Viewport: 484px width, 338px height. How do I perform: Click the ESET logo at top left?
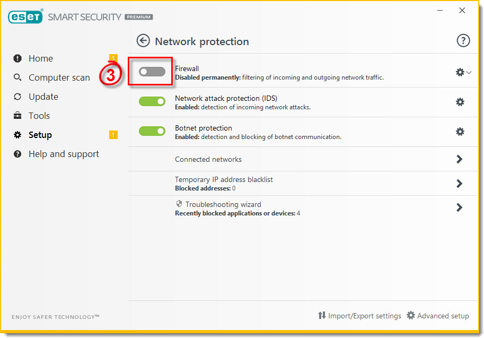tap(25, 16)
